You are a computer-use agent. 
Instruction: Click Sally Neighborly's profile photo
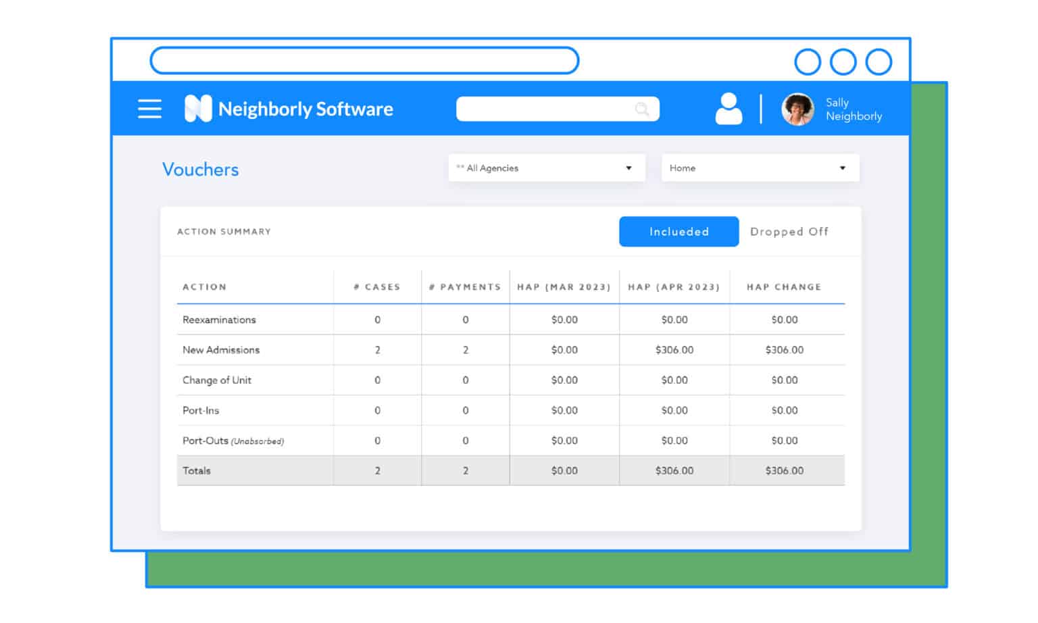[797, 109]
